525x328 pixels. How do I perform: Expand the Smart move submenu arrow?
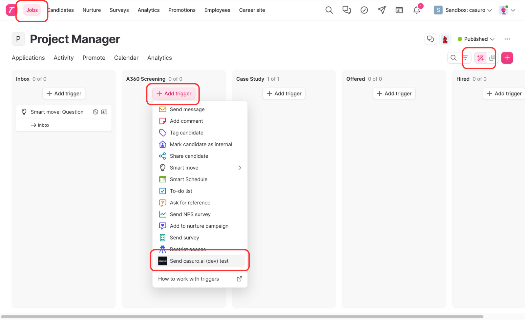tap(240, 168)
